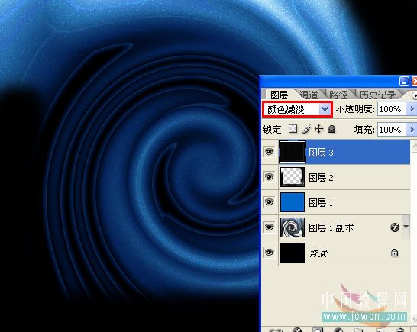Click the layer effects icon on 图层 1 副本

[x=395, y=227]
